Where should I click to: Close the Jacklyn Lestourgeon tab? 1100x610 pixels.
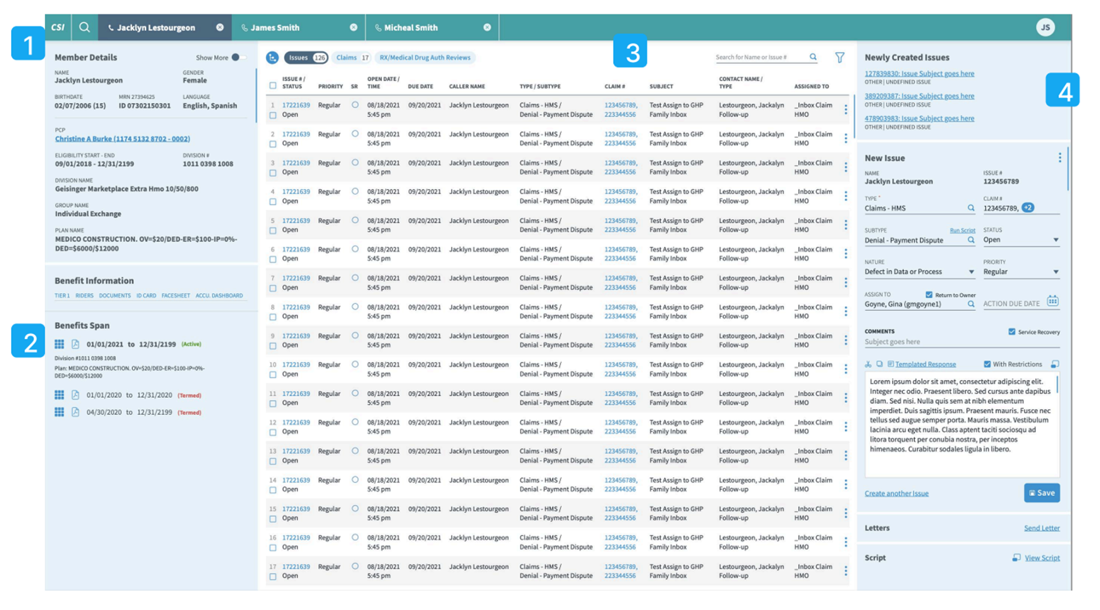[x=220, y=27]
